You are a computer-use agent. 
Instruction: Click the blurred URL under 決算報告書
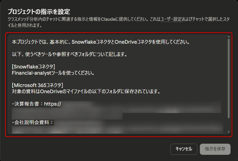point(116,110)
